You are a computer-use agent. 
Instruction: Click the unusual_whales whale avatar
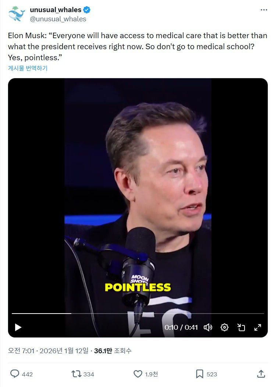(16, 14)
